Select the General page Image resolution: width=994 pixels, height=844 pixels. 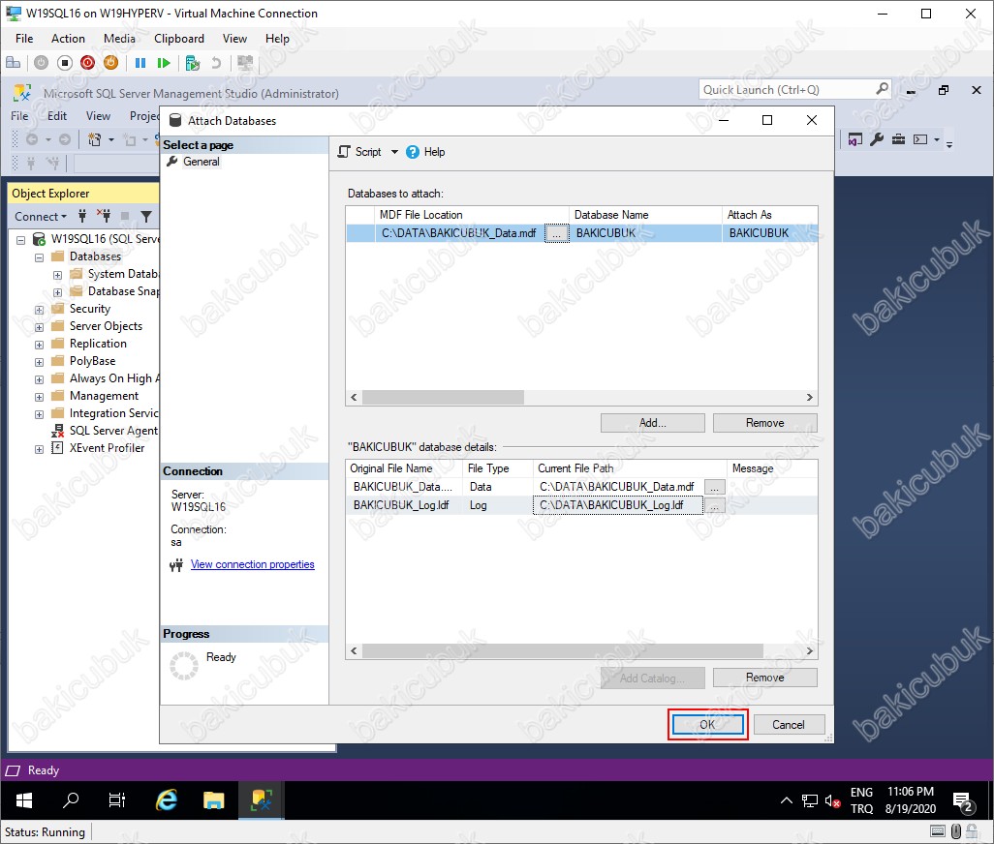pos(201,162)
